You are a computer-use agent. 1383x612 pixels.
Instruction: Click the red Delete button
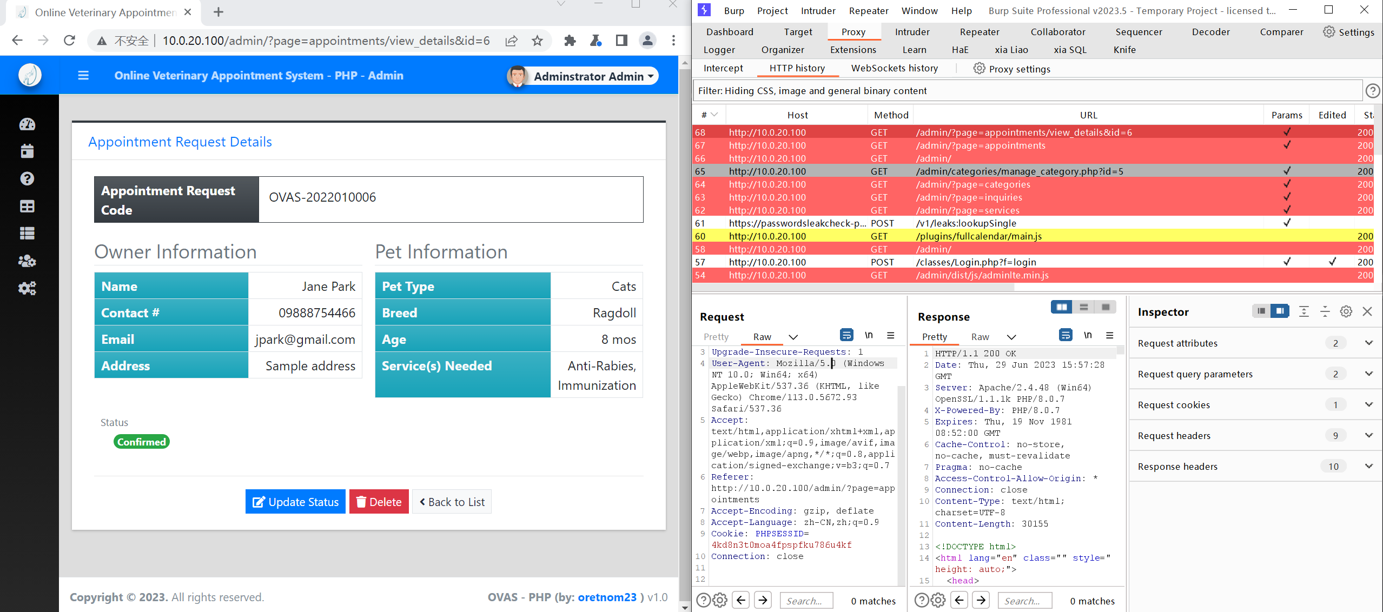(x=379, y=502)
